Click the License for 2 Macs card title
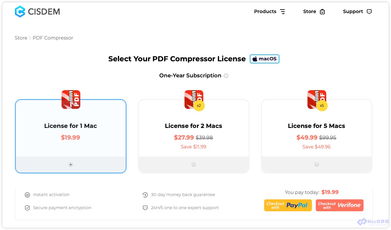The height and width of the screenshot is (230, 391). 193,126
